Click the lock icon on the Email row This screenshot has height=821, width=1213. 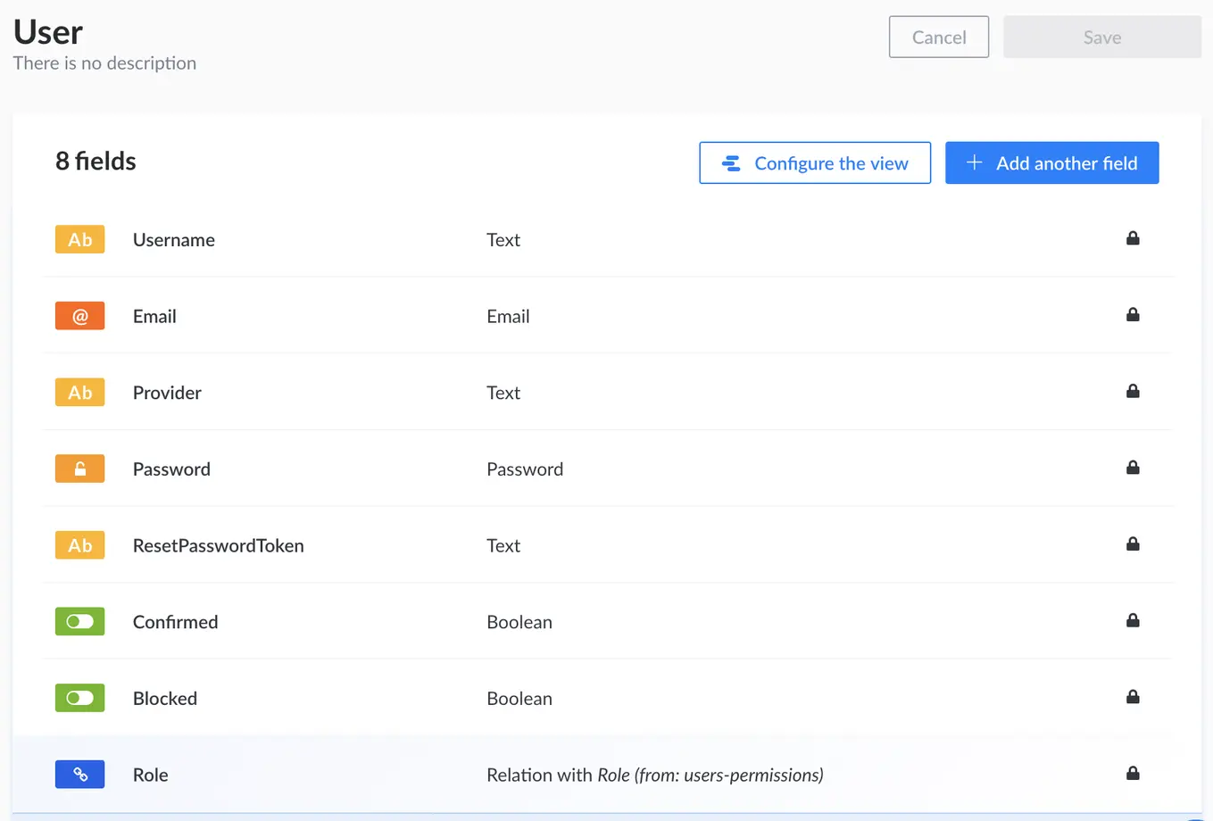1133,315
